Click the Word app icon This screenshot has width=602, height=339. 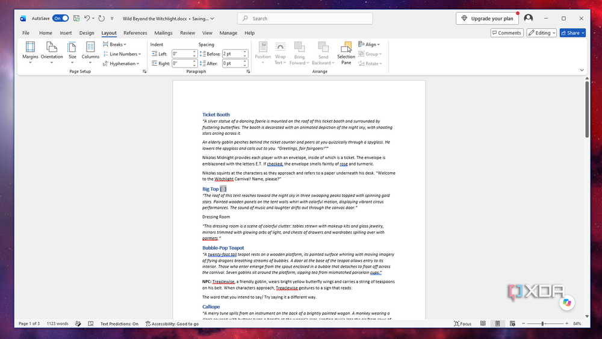coord(23,19)
